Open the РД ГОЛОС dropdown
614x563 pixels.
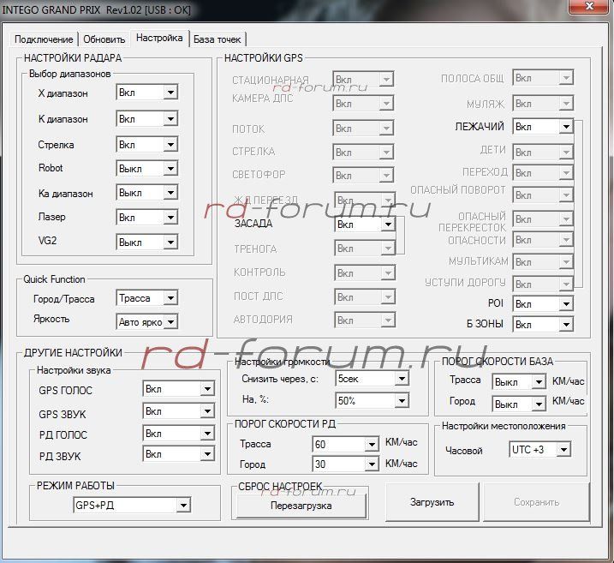179,434
